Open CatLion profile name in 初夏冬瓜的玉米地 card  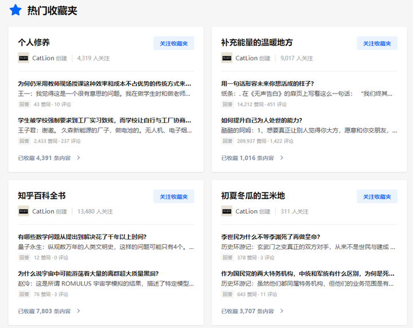(x=247, y=211)
